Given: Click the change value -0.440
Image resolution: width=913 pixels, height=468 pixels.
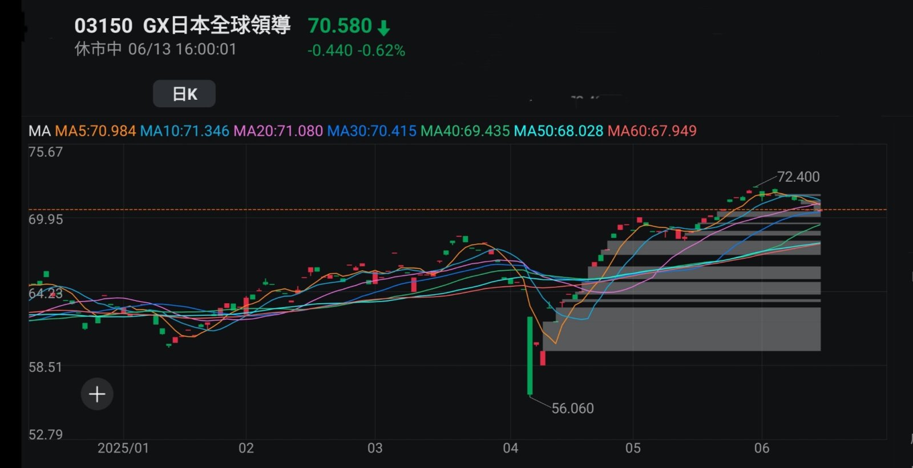Looking at the screenshot, I should pos(330,51).
